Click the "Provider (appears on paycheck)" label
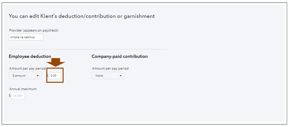Screen dimensions: 290x127 (34, 30)
